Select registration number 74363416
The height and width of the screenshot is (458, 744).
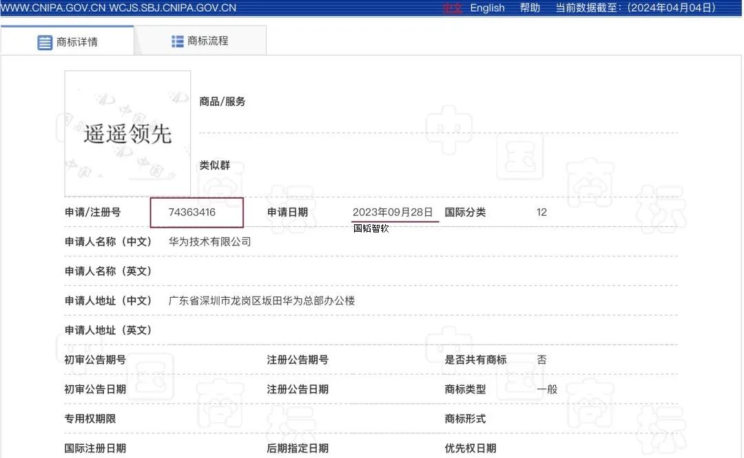[x=192, y=212]
